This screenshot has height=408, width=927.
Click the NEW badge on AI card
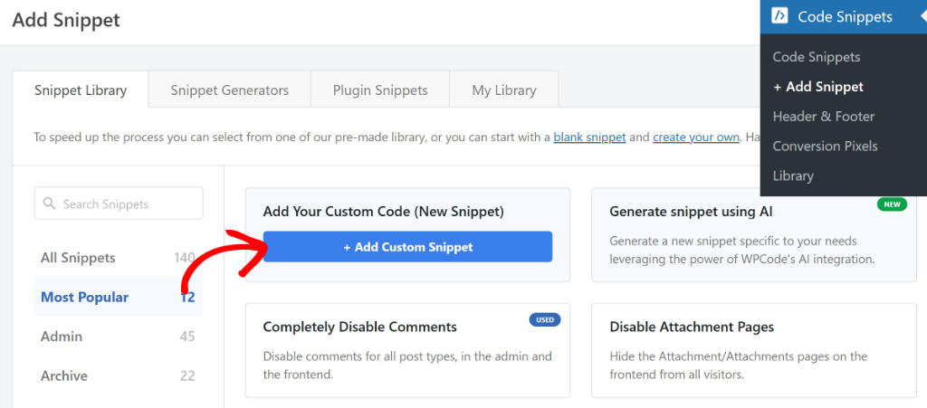coord(892,204)
